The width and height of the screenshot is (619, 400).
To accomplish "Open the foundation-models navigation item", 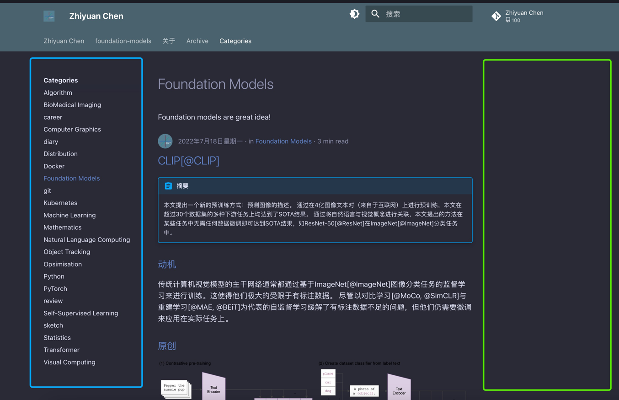I will [123, 41].
